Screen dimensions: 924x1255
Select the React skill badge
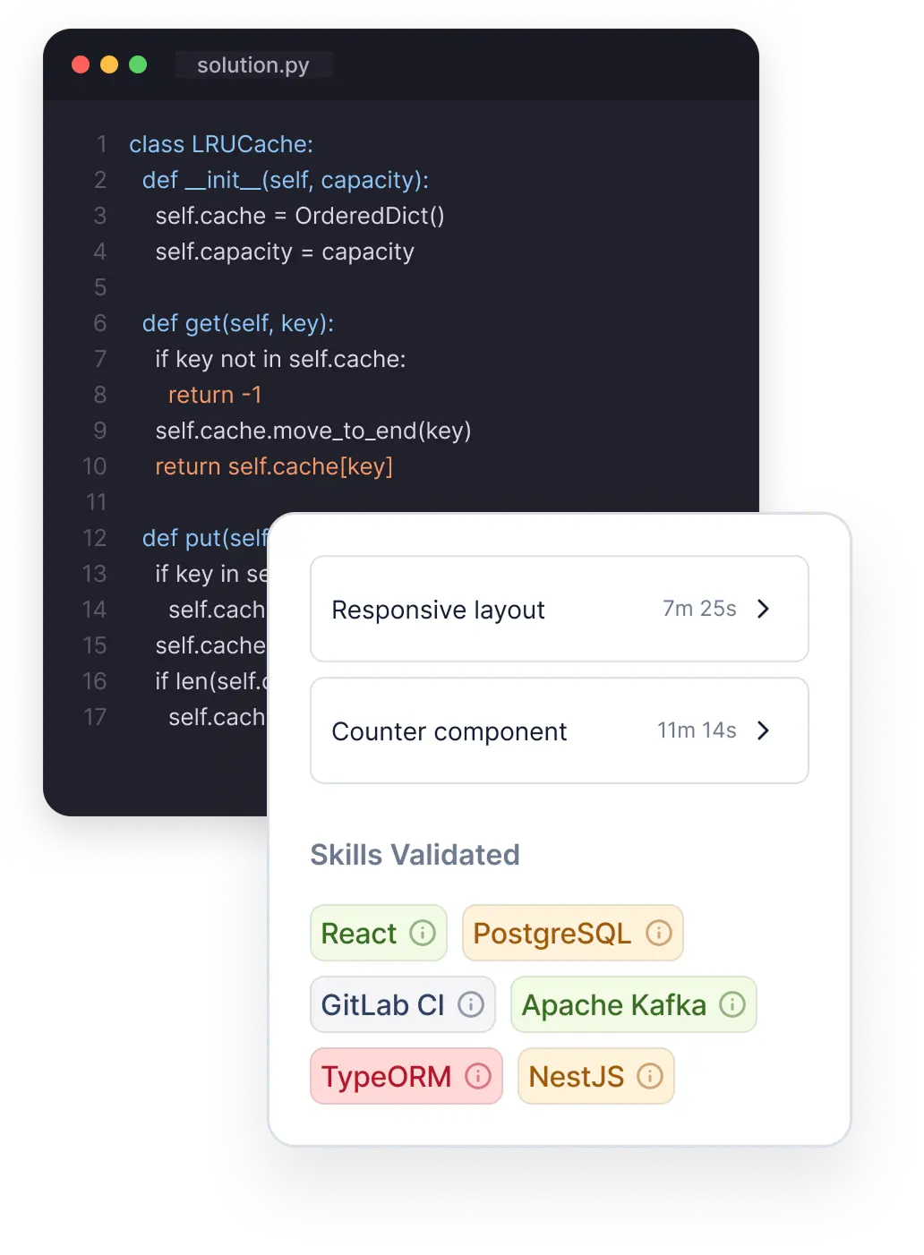point(378,934)
